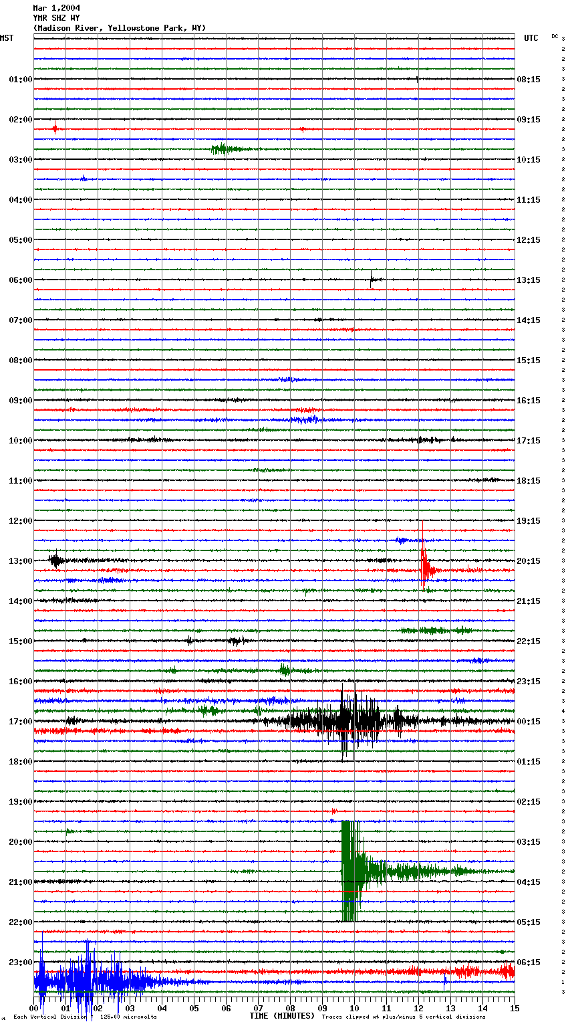The image size is (568, 1026).
Task: Click the green signal near minute 12 on 14:45 trace
Action: tap(434, 630)
